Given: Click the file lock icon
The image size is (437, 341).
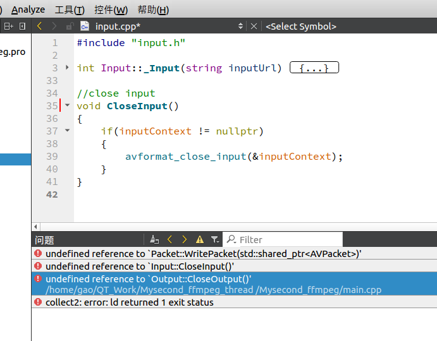Looking at the screenshot, I should [x=70, y=27].
